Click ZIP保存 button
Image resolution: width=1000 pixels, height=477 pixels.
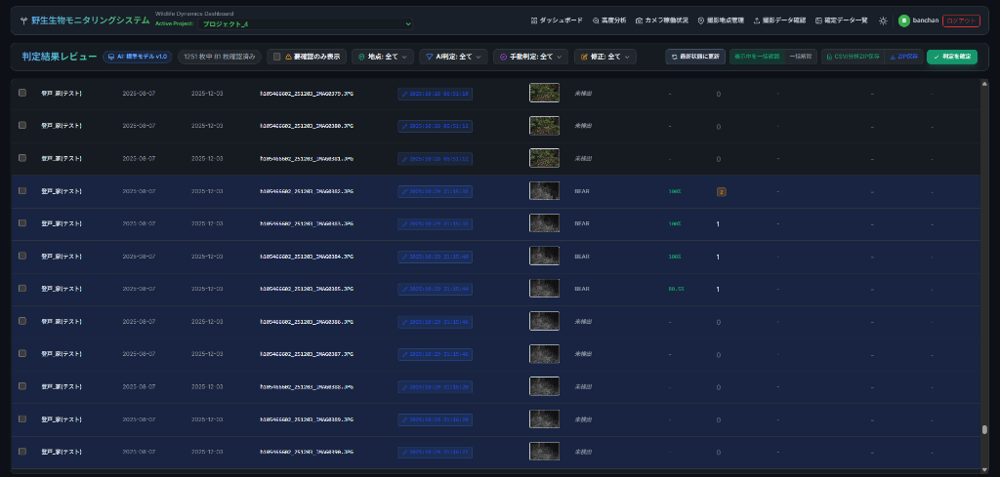(x=903, y=57)
